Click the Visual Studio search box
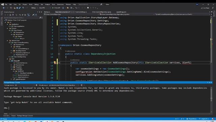This screenshot has height=122, width=216. pyautogui.click(x=90, y=4)
